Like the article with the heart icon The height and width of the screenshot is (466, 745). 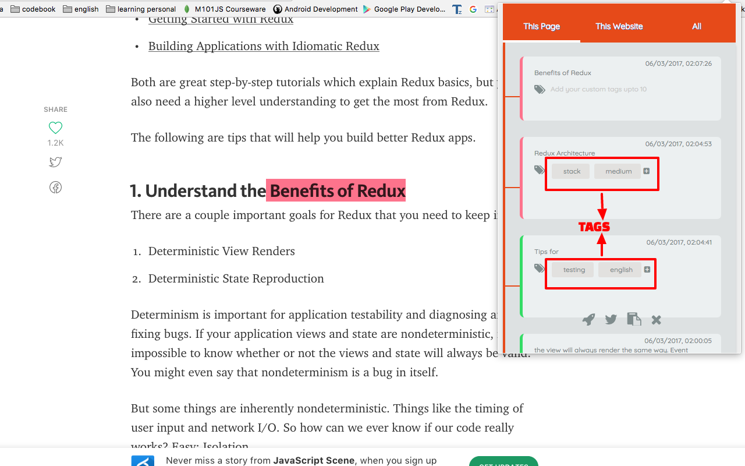click(55, 128)
